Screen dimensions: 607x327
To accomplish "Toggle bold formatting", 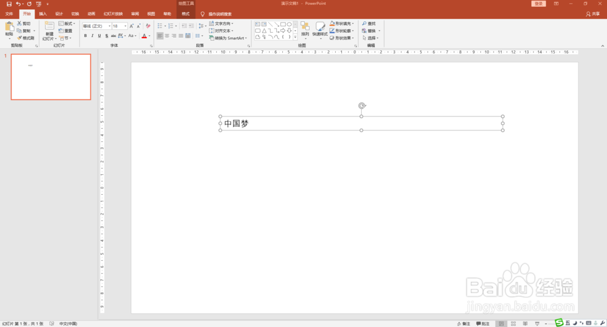I will pyautogui.click(x=85, y=36).
